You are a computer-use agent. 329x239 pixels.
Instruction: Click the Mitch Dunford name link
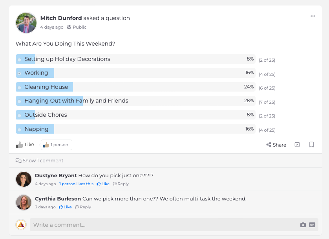pyautogui.click(x=61, y=18)
